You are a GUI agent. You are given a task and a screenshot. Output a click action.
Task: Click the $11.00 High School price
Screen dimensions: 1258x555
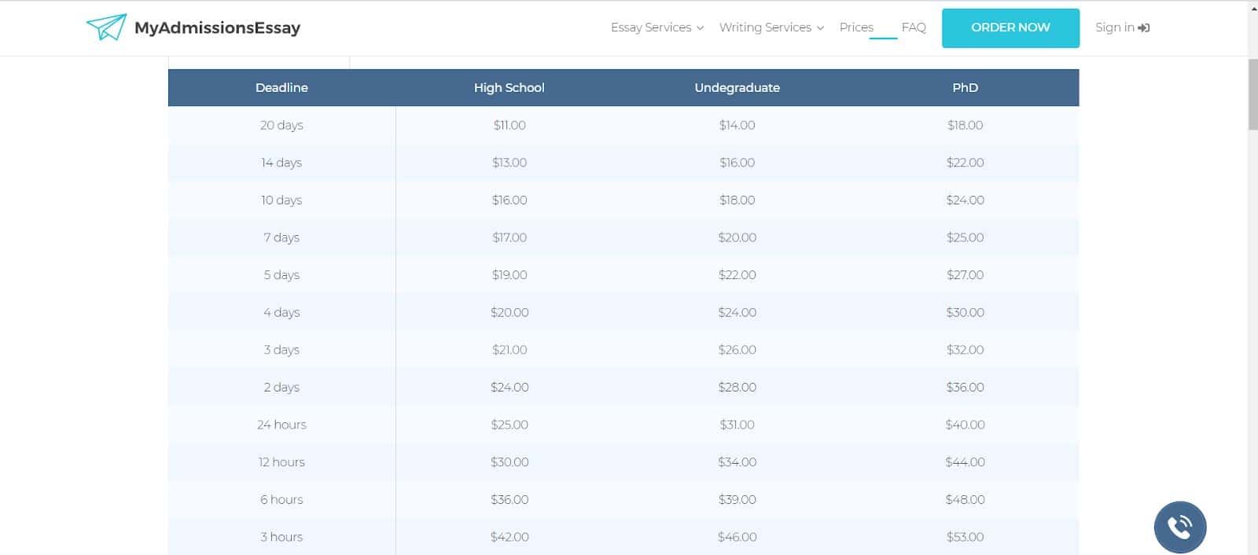tap(509, 125)
